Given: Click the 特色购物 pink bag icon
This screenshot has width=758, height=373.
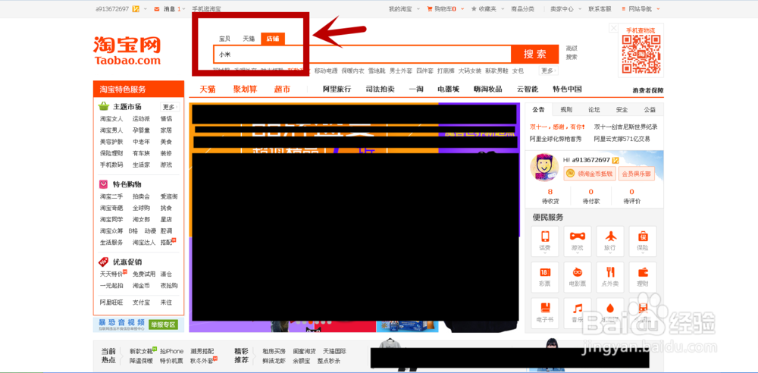Looking at the screenshot, I should [103, 184].
